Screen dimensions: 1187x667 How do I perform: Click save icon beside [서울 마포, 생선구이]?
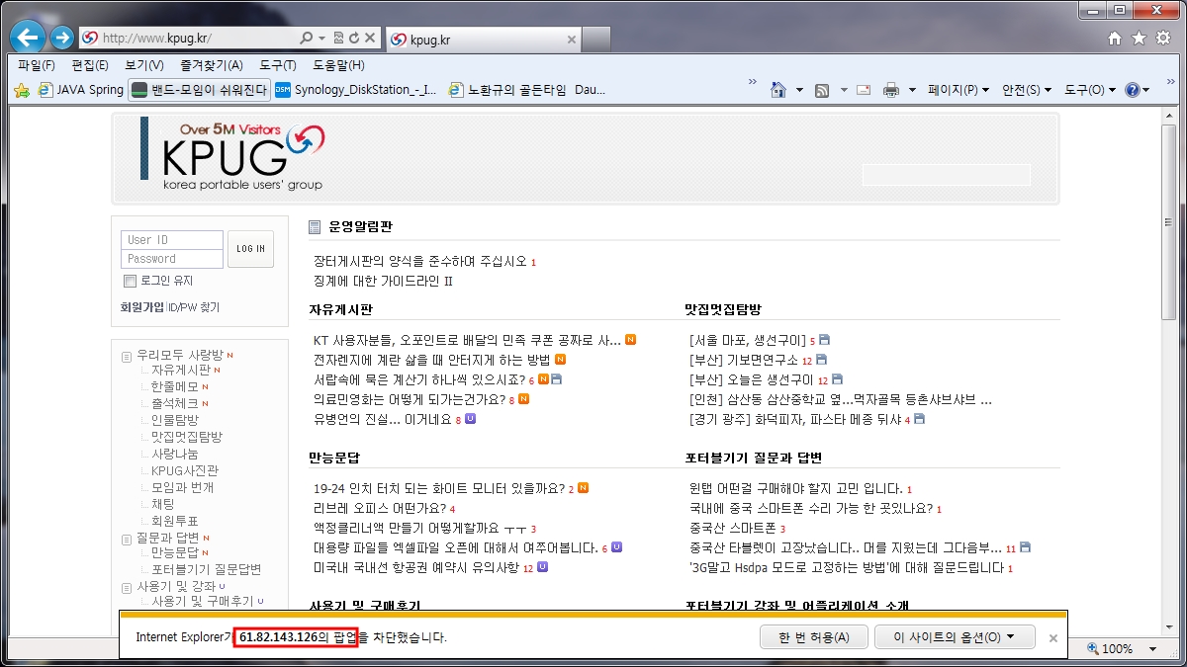824,340
